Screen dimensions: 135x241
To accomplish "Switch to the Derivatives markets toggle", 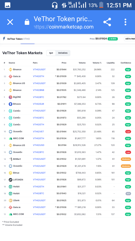I will click(x=63, y=53).
